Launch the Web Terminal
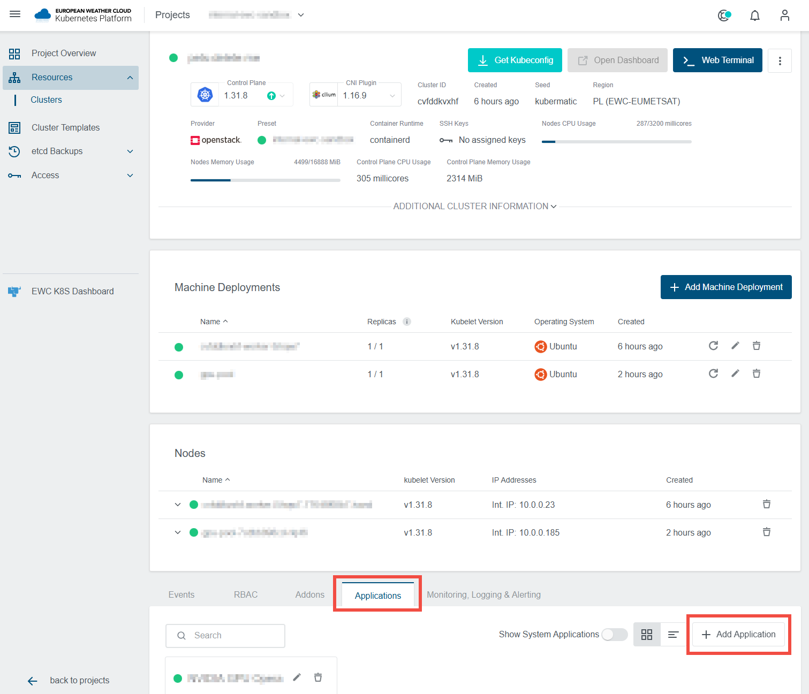Viewport: 809px width, 694px height. coord(717,60)
